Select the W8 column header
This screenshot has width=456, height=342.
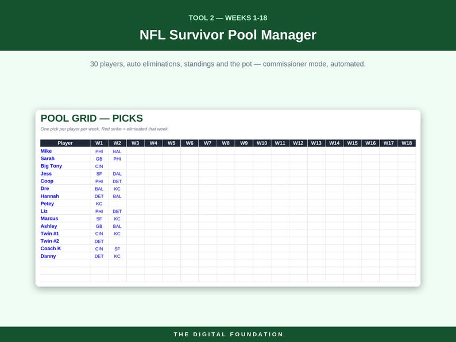pyautogui.click(x=226, y=143)
